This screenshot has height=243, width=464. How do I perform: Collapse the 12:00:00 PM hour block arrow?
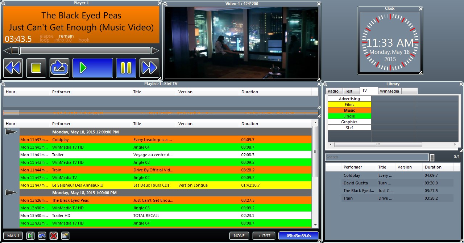click(11, 132)
